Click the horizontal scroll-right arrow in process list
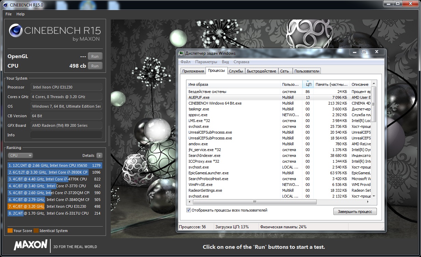The height and width of the screenshot is (257, 421). (x=368, y=202)
